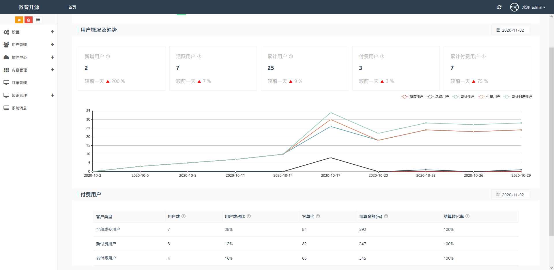Click the 25 value in 累计用户 card
Viewport: 554px width, 270px height.
(x=271, y=68)
